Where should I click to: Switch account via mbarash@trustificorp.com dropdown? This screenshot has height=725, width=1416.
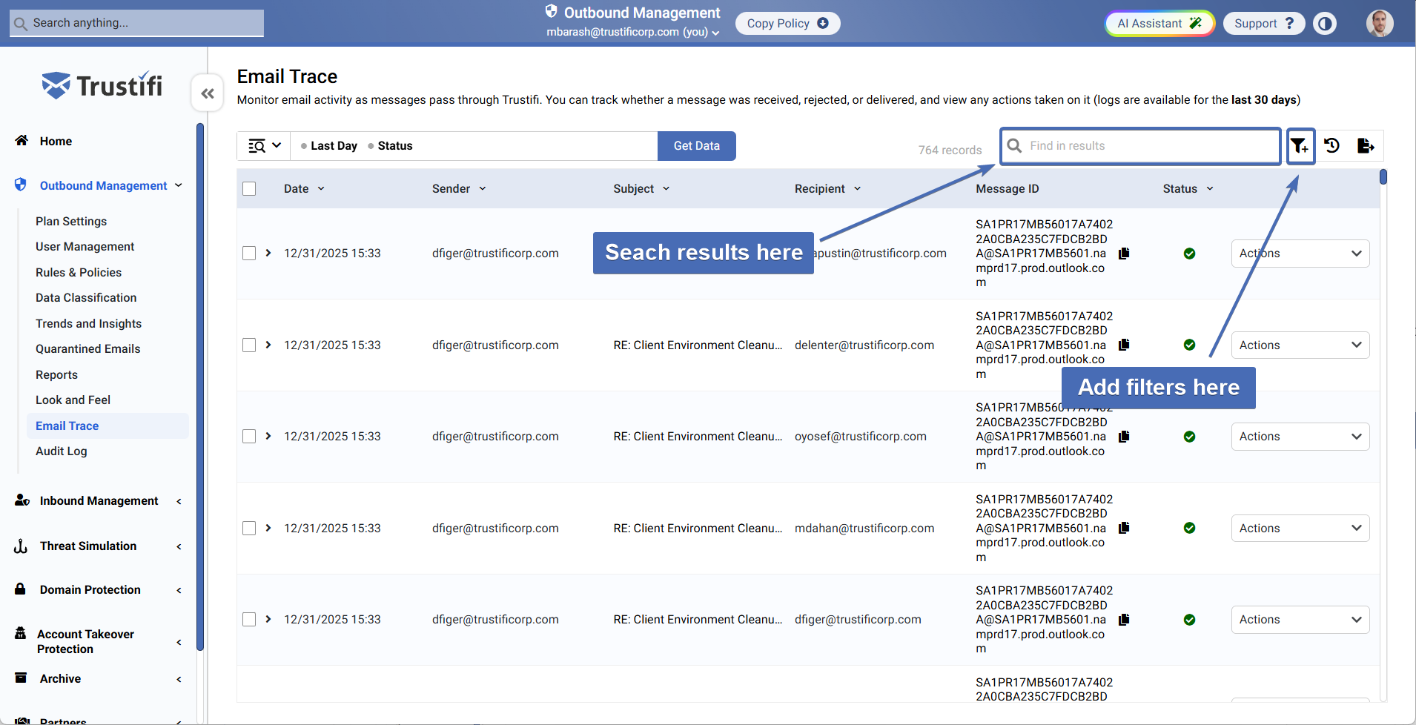click(x=632, y=32)
